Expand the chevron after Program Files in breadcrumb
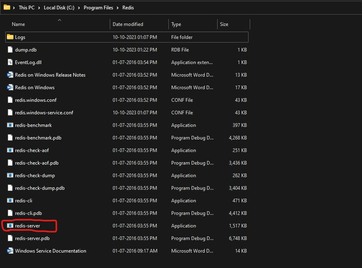This screenshot has height=268, width=362. [x=118, y=8]
